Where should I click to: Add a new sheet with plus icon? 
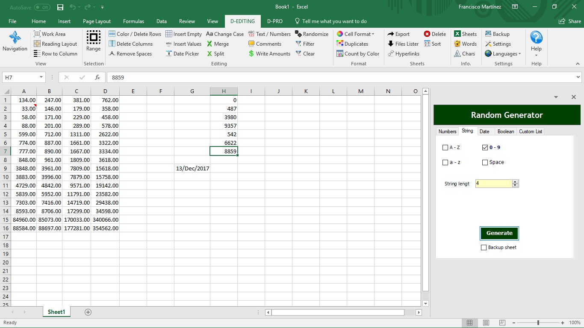click(x=88, y=312)
